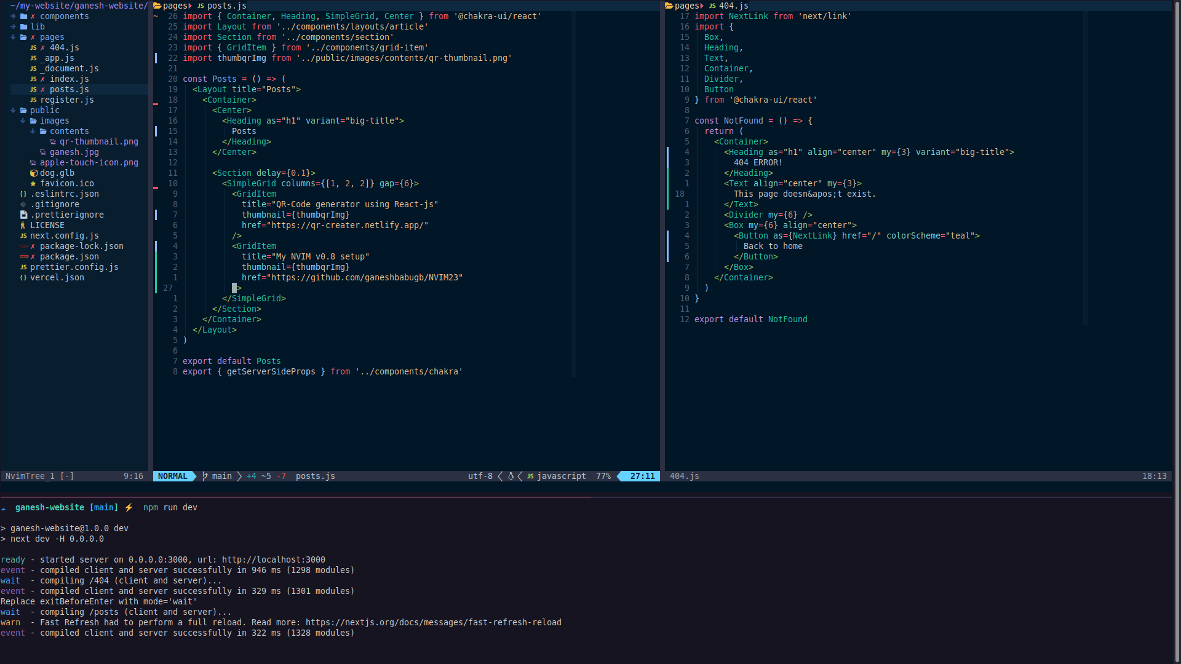Click the javascript filetype icon in statusline
This screenshot has height=664, width=1181.
pyautogui.click(x=530, y=476)
